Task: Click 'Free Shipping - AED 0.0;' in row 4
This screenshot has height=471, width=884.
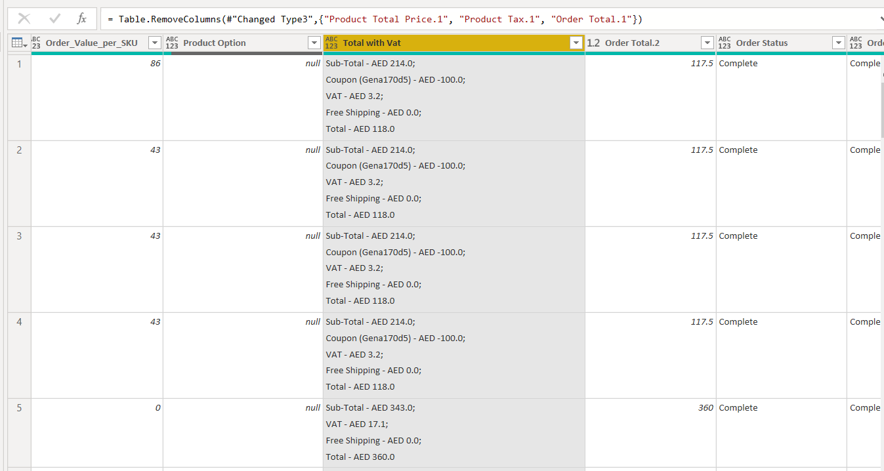Action: pos(373,371)
